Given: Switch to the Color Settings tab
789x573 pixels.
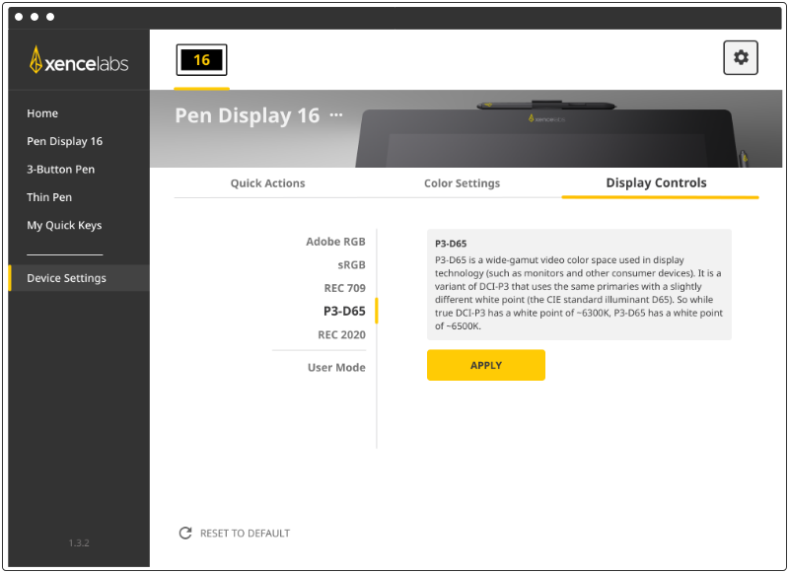Looking at the screenshot, I should pyautogui.click(x=462, y=183).
